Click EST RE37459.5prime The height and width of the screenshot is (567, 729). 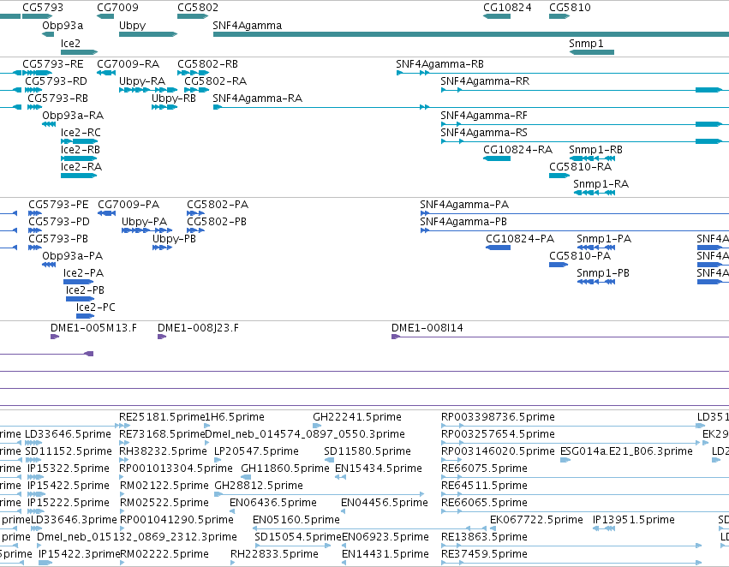click(x=484, y=554)
